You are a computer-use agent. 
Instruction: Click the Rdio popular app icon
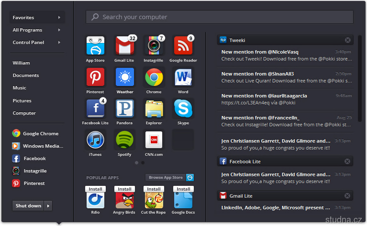95,200
